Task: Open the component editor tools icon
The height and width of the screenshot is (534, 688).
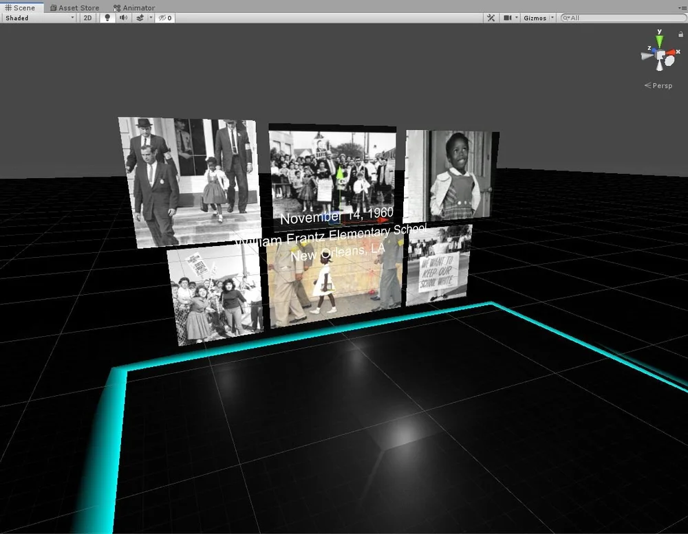Action: (x=491, y=18)
